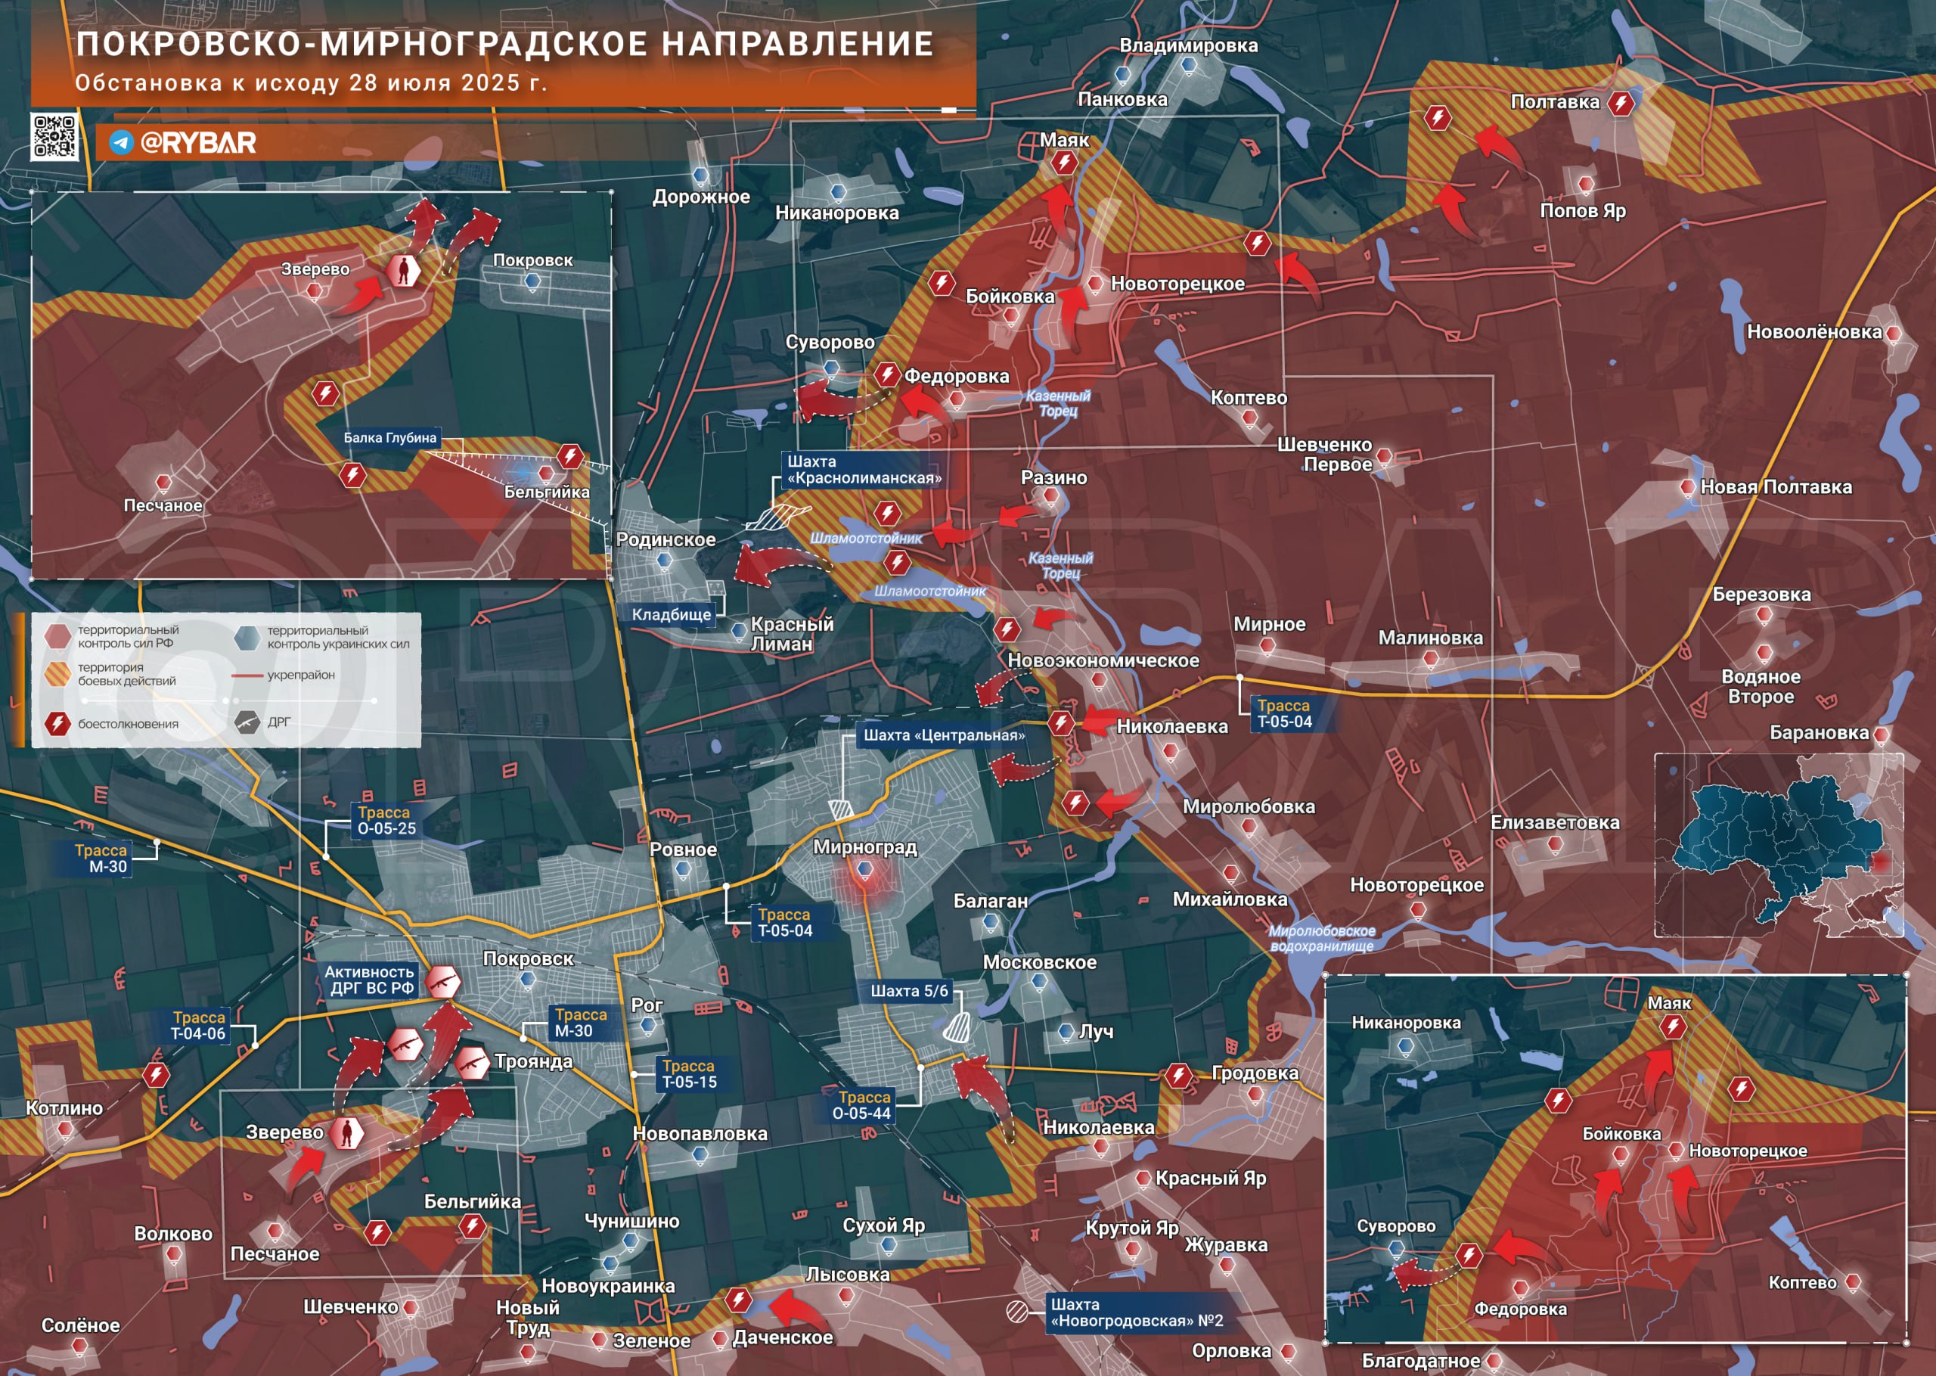Click the striped combat-zone swatch in the legend
Image resolution: width=1936 pixels, height=1376 pixels.
[x=57, y=675]
